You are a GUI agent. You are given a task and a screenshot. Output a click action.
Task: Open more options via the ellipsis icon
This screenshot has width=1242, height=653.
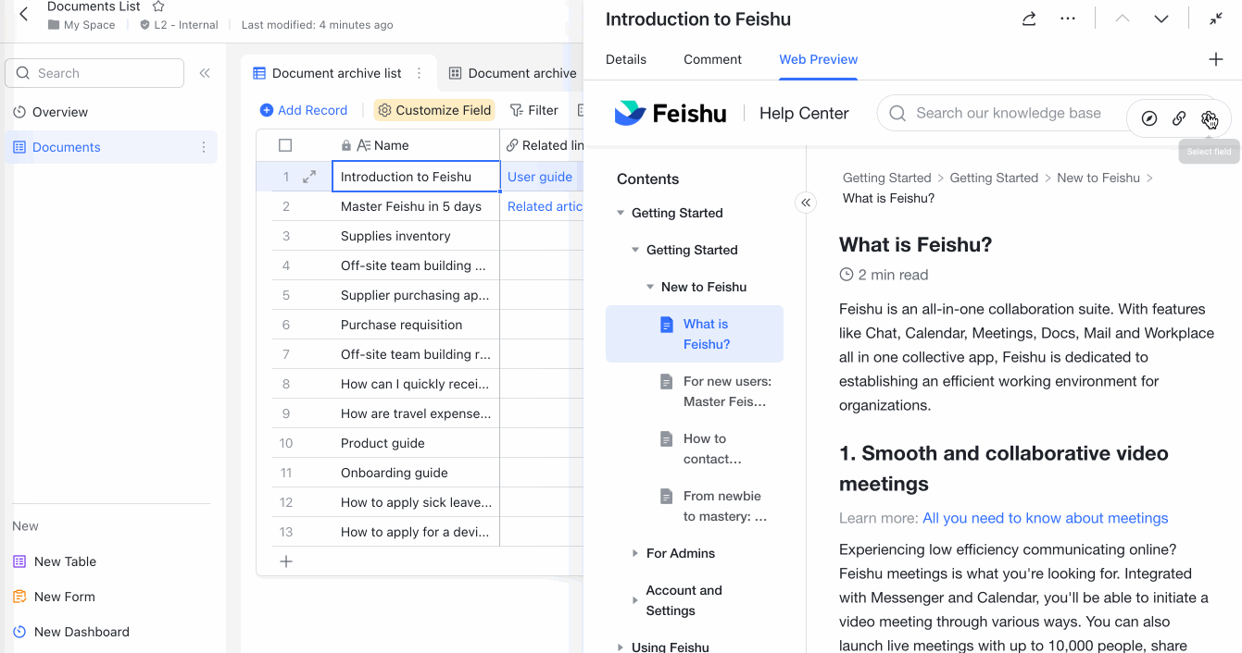[x=1067, y=18]
